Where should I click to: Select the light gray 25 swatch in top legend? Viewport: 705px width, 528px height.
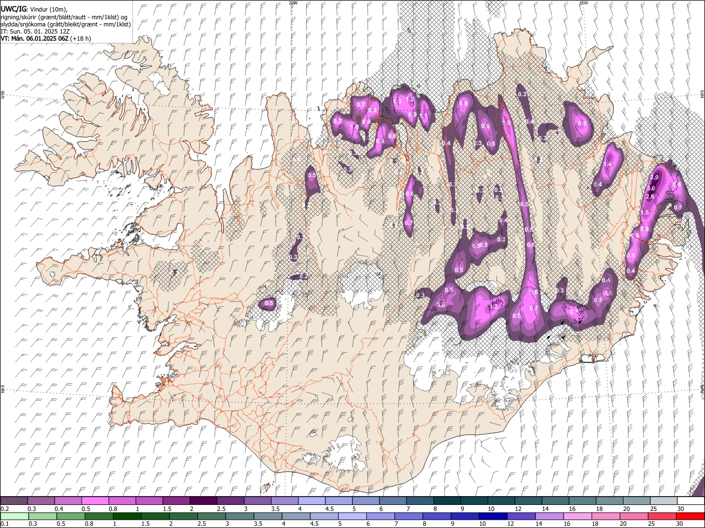coord(664,501)
